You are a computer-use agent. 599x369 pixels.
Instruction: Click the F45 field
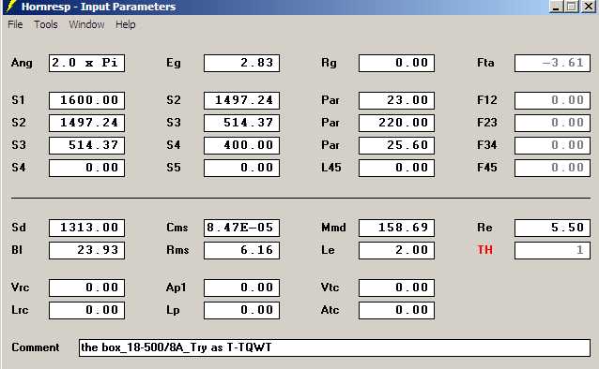tap(552, 168)
